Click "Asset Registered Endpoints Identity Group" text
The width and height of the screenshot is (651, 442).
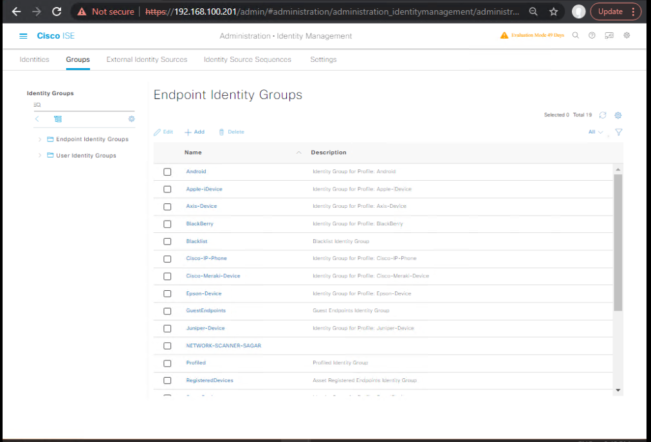click(x=365, y=380)
